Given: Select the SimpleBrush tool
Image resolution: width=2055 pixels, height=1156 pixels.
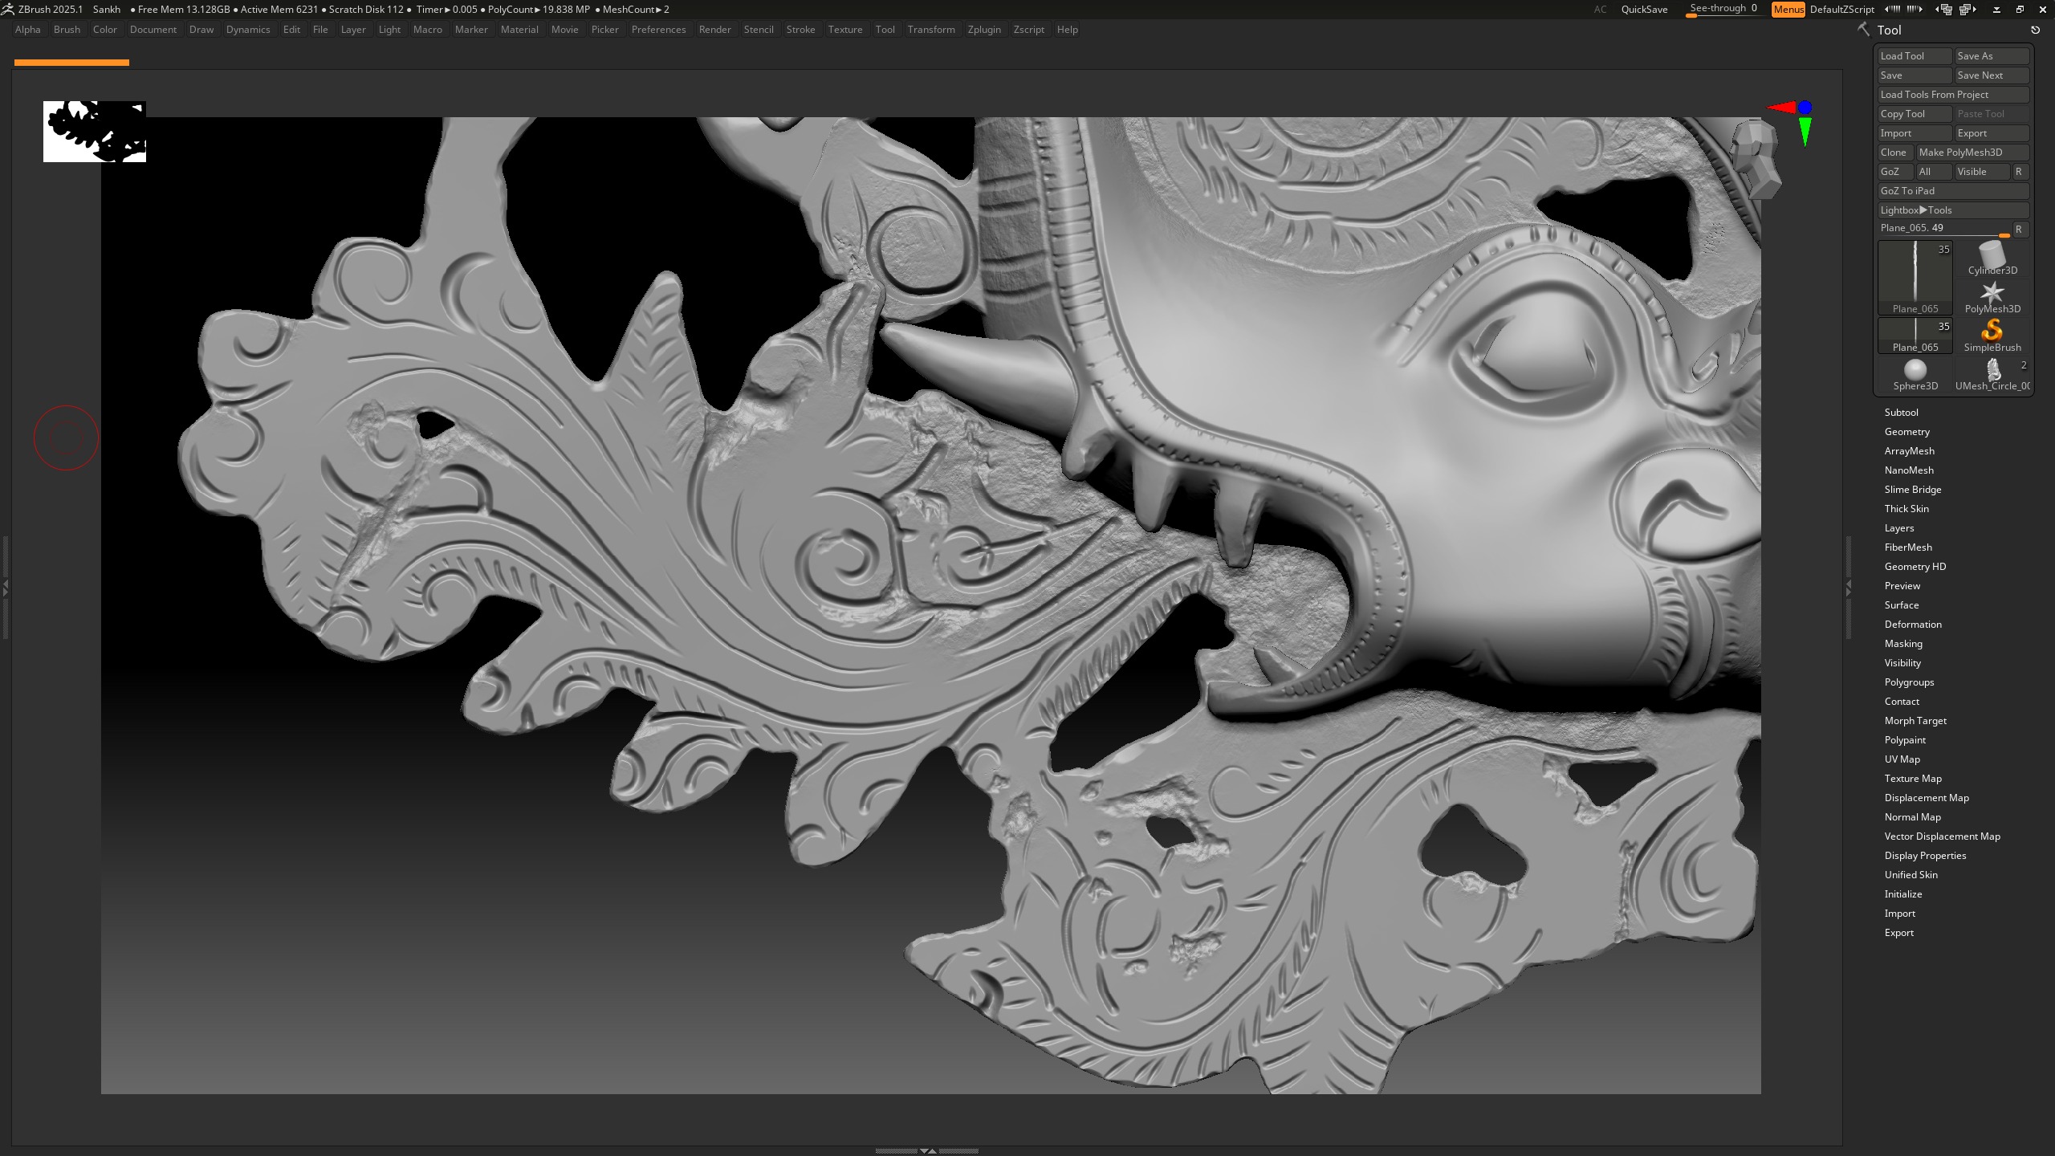Looking at the screenshot, I should pyautogui.click(x=1992, y=336).
